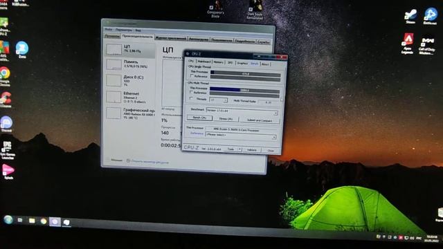
Task: Open the Вид menu in Task Manager
Action: (138, 30)
